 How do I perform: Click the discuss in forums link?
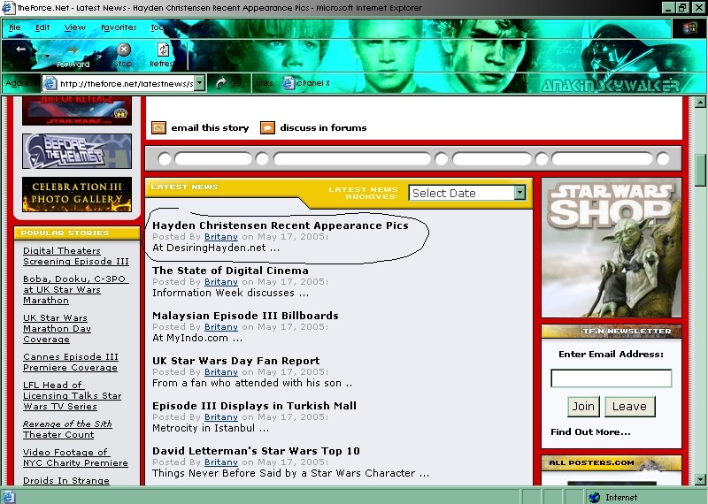(x=323, y=127)
